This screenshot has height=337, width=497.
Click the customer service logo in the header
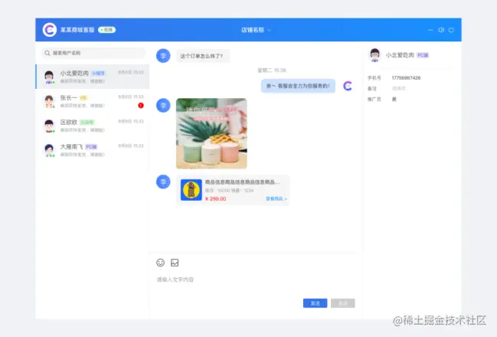coord(50,30)
